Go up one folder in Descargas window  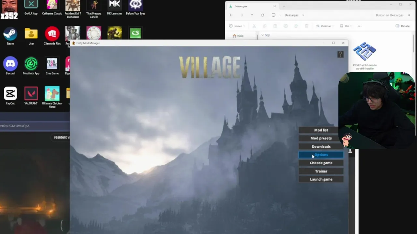coord(252,15)
